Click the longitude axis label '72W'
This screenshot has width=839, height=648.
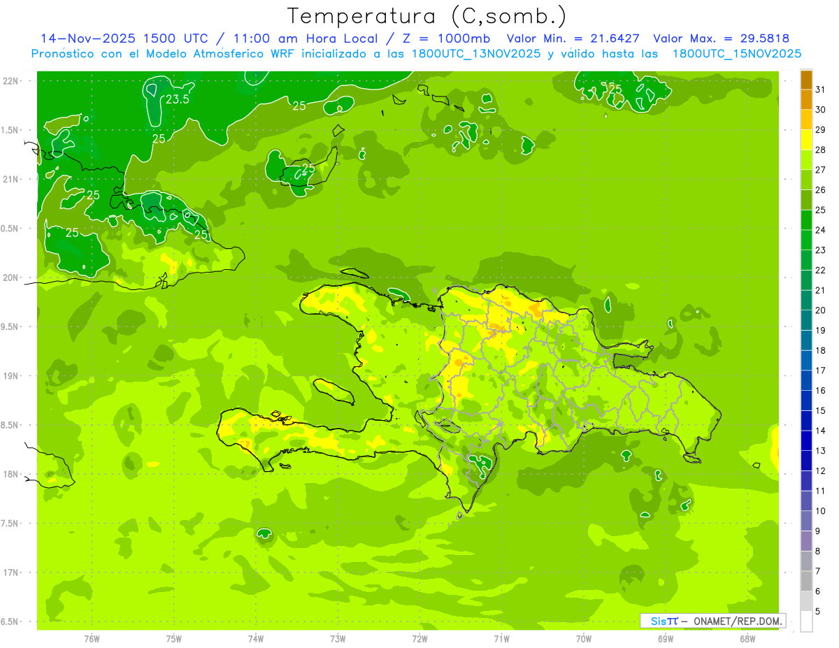tap(419, 639)
